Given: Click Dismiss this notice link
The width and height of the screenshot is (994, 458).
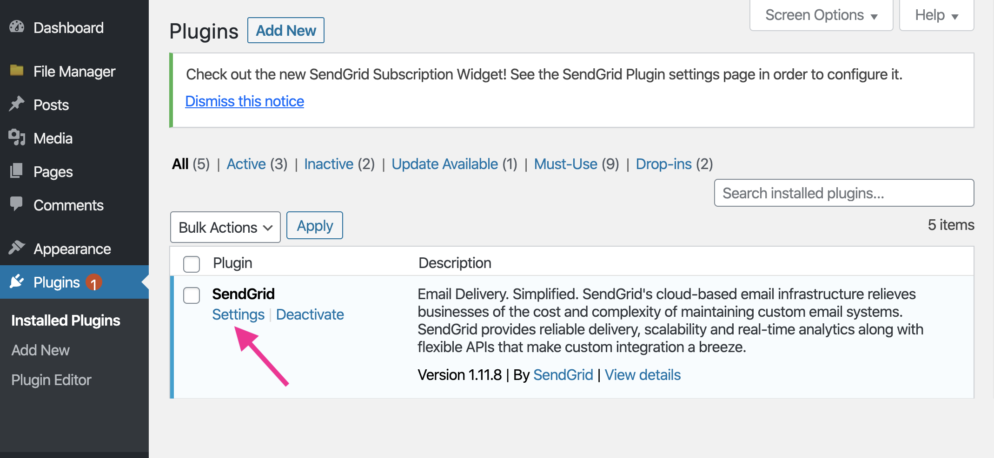Looking at the screenshot, I should click(245, 101).
